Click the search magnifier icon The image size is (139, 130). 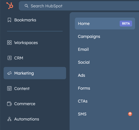click(x=26, y=6)
